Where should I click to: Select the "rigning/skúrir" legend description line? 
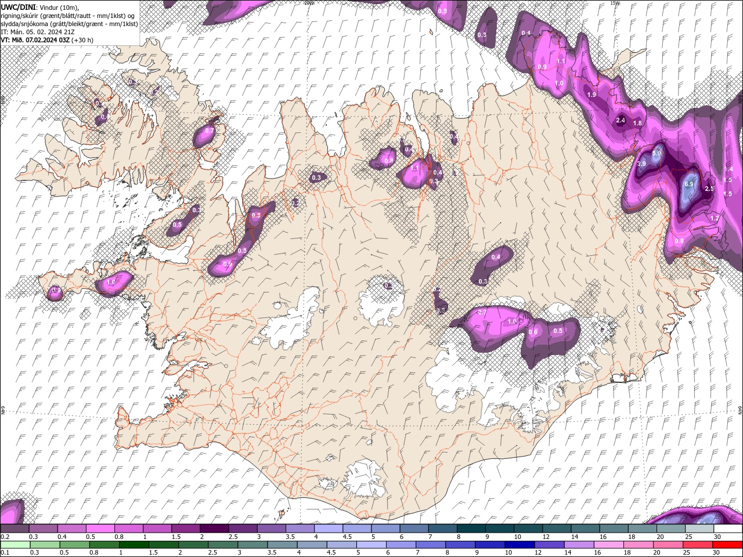[x=69, y=15]
